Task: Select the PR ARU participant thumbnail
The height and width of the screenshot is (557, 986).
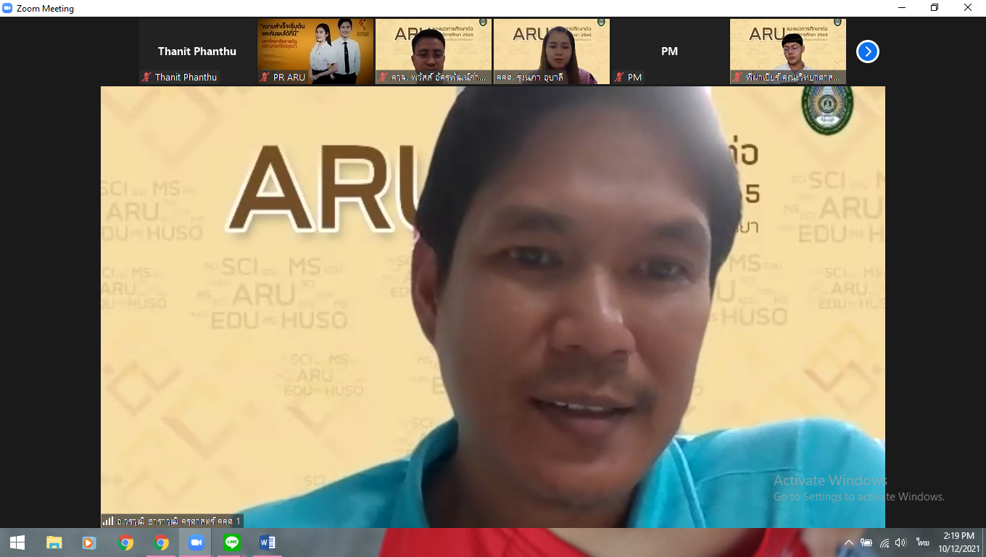Action: 315,51
